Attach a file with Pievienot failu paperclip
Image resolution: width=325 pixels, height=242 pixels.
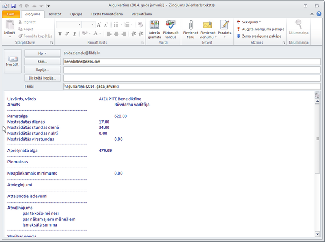tap(191, 29)
